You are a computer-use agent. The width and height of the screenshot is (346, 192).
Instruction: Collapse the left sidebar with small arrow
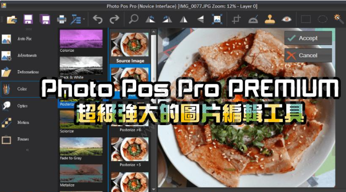[x=27, y=150]
